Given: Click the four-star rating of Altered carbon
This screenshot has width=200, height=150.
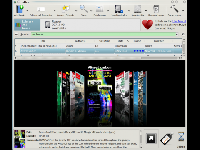Looking at the screenshot, I should pos(139,51).
